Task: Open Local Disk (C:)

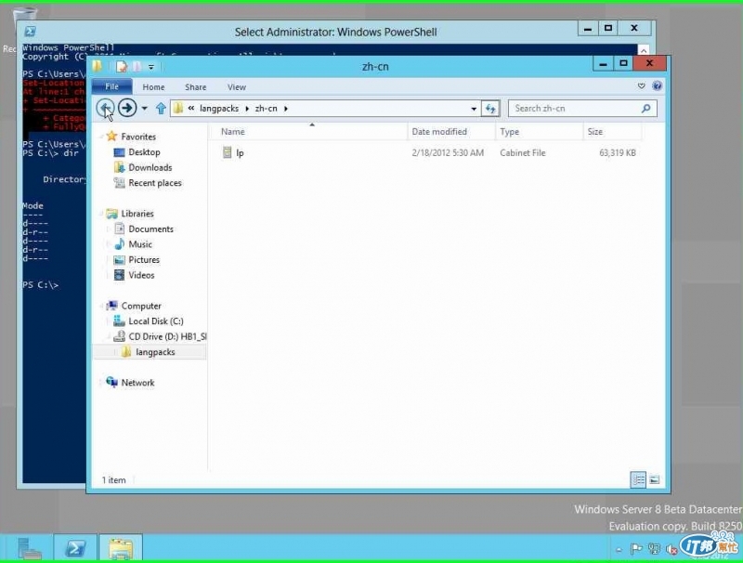Action: pos(156,321)
